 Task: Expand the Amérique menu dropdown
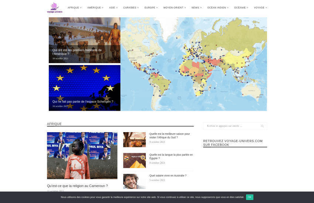(95, 8)
